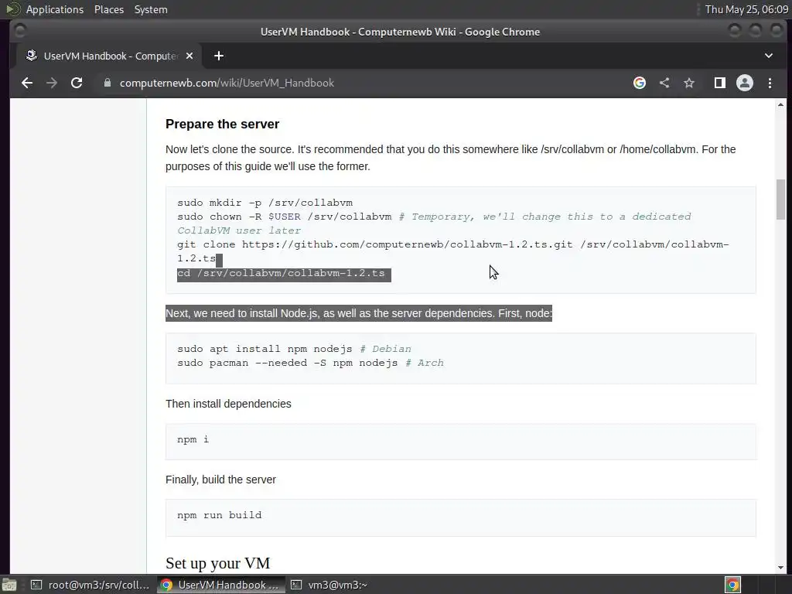Open the Places menu

pyautogui.click(x=109, y=9)
